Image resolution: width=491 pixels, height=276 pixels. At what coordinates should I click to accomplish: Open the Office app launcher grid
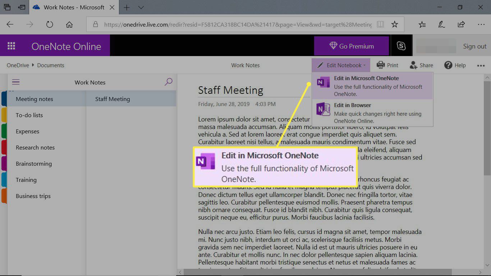click(x=12, y=46)
